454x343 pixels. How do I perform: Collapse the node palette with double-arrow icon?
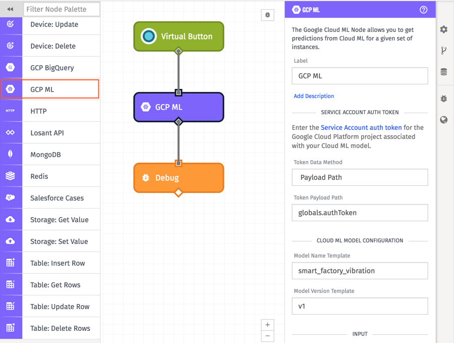pos(10,9)
